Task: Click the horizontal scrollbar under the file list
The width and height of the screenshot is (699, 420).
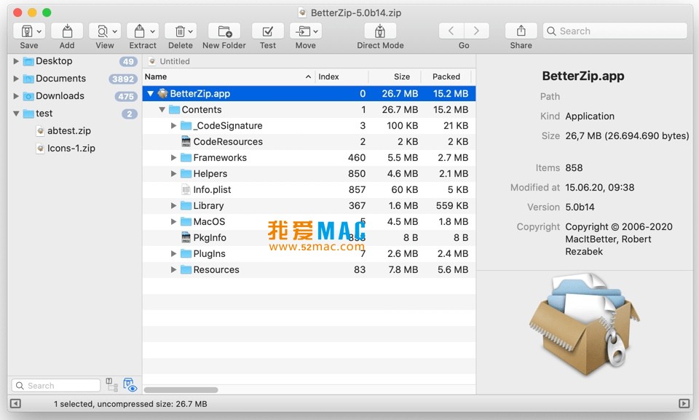Action: 181,390
